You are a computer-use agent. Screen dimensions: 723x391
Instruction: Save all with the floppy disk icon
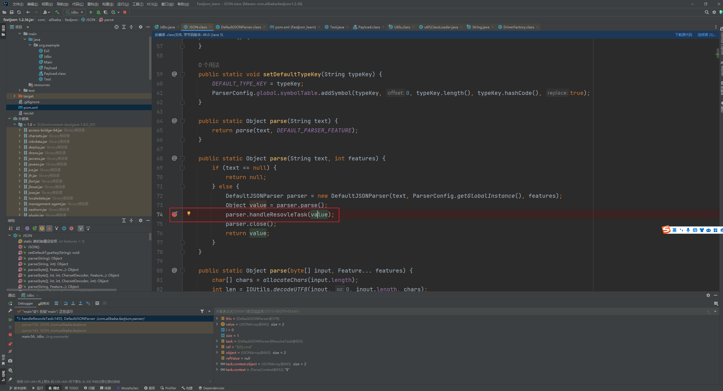[x=12, y=12]
